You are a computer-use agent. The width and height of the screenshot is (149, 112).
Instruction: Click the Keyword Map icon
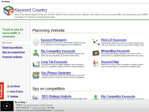(x=96, y=64)
